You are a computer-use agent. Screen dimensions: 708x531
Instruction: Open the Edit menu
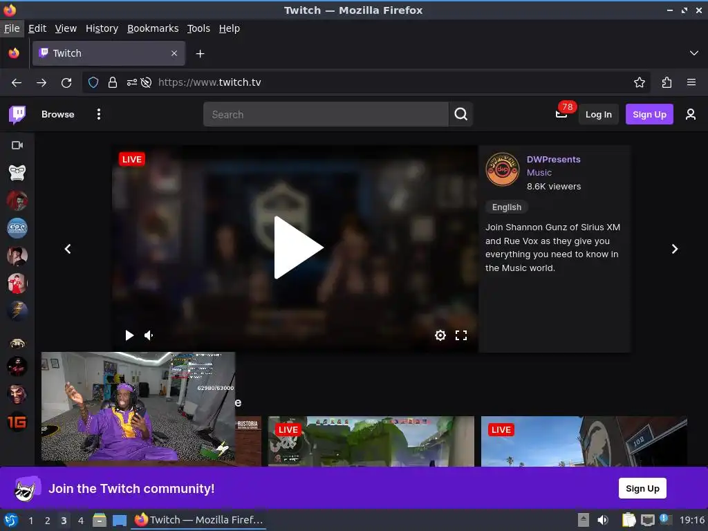pos(37,28)
